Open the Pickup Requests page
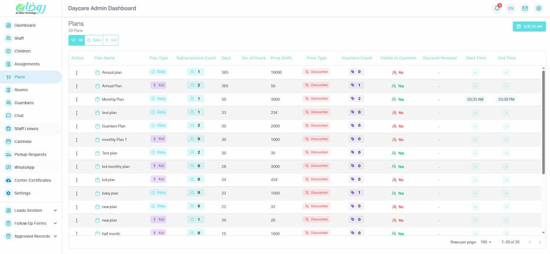The image size is (550, 254). [x=30, y=155]
